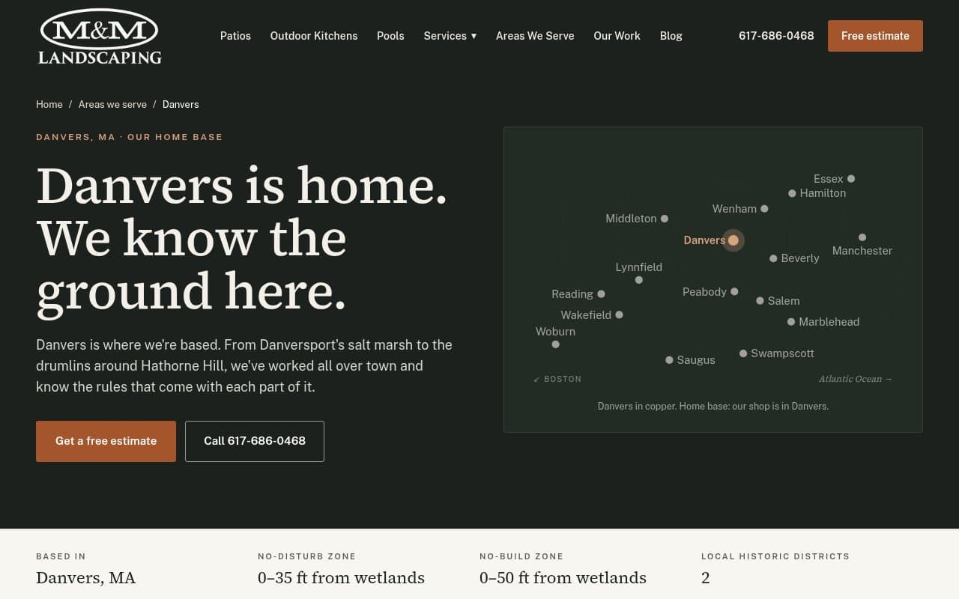Select the Lynnfield map dot

coord(639,280)
